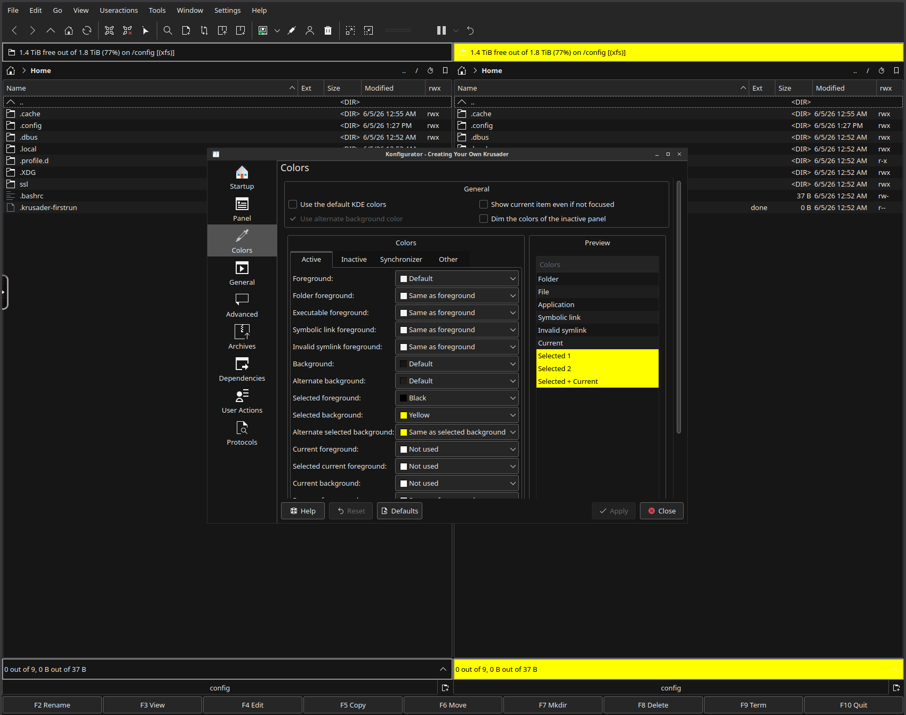Open the Current background dropdown
The width and height of the screenshot is (906, 715).
[x=457, y=483]
